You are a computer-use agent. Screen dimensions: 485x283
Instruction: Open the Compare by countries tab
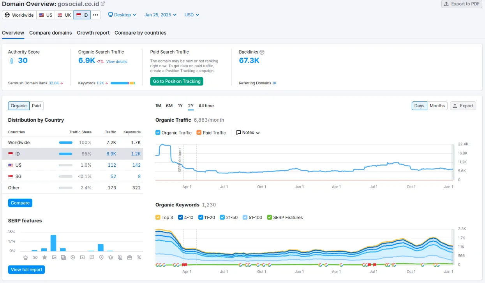140,33
